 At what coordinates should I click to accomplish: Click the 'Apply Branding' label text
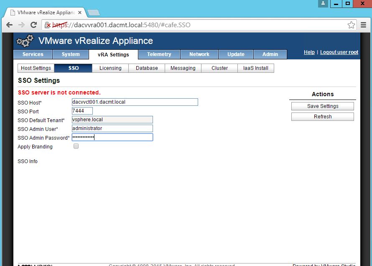point(35,147)
